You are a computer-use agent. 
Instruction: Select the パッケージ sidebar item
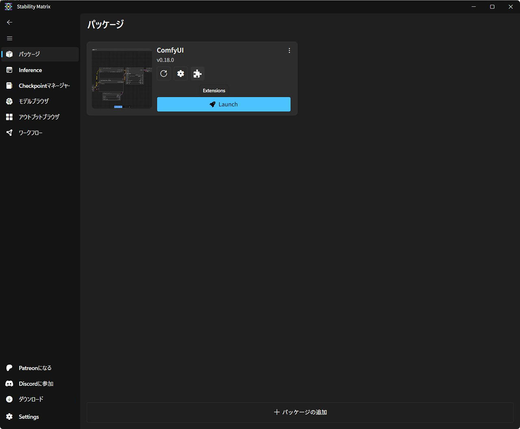click(x=40, y=54)
